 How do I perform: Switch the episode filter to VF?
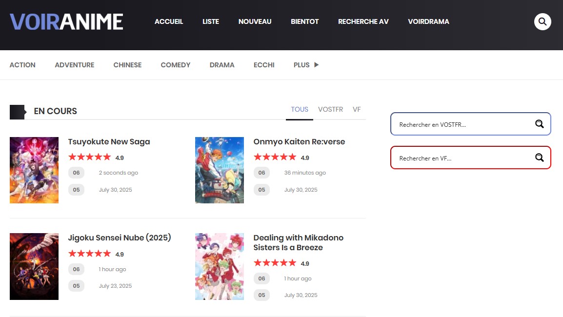coord(357,109)
